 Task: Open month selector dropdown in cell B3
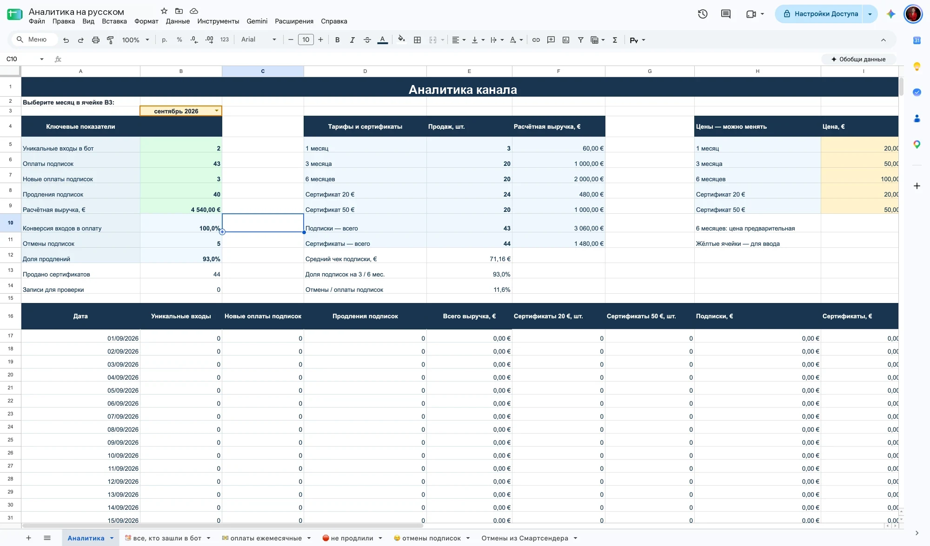pyautogui.click(x=217, y=111)
